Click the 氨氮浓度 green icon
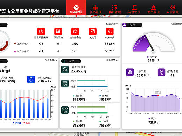182x136 pixels. click(x=65, y=83)
